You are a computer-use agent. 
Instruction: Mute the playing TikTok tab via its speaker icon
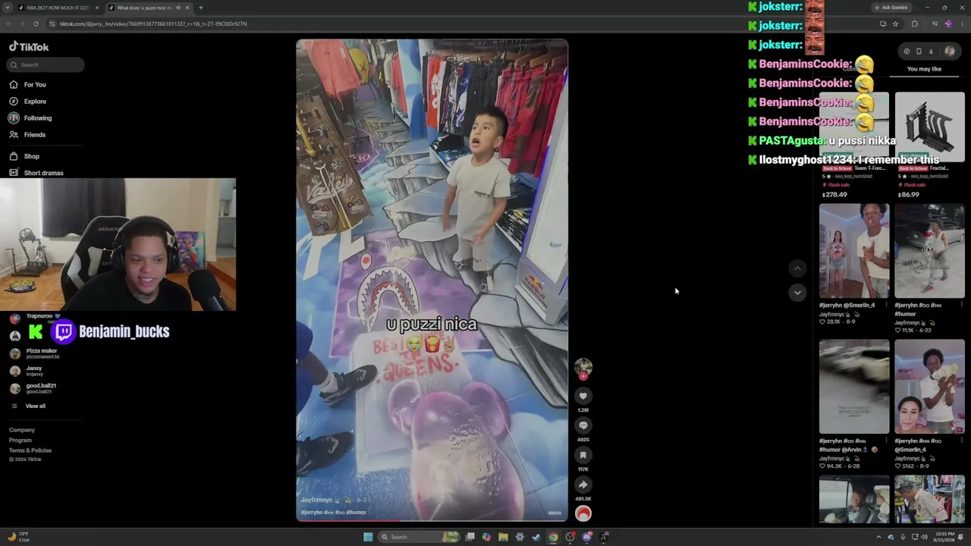[178, 8]
